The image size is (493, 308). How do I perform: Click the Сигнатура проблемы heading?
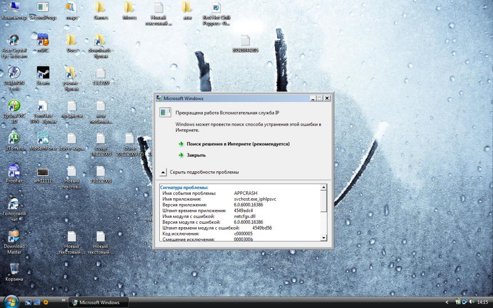pos(184,188)
